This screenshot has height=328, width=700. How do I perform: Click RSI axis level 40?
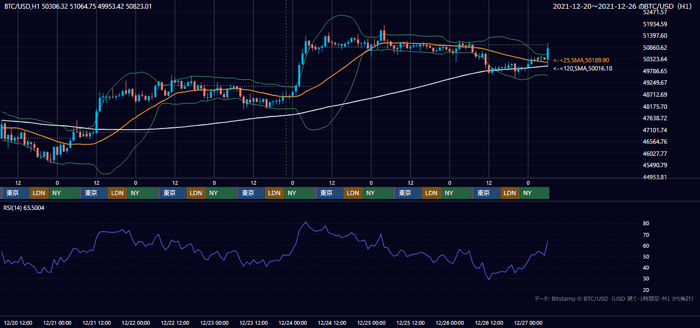coord(646,268)
